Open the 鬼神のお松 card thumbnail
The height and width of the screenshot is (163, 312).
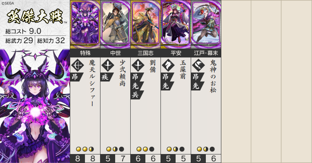click(x=206, y=24)
